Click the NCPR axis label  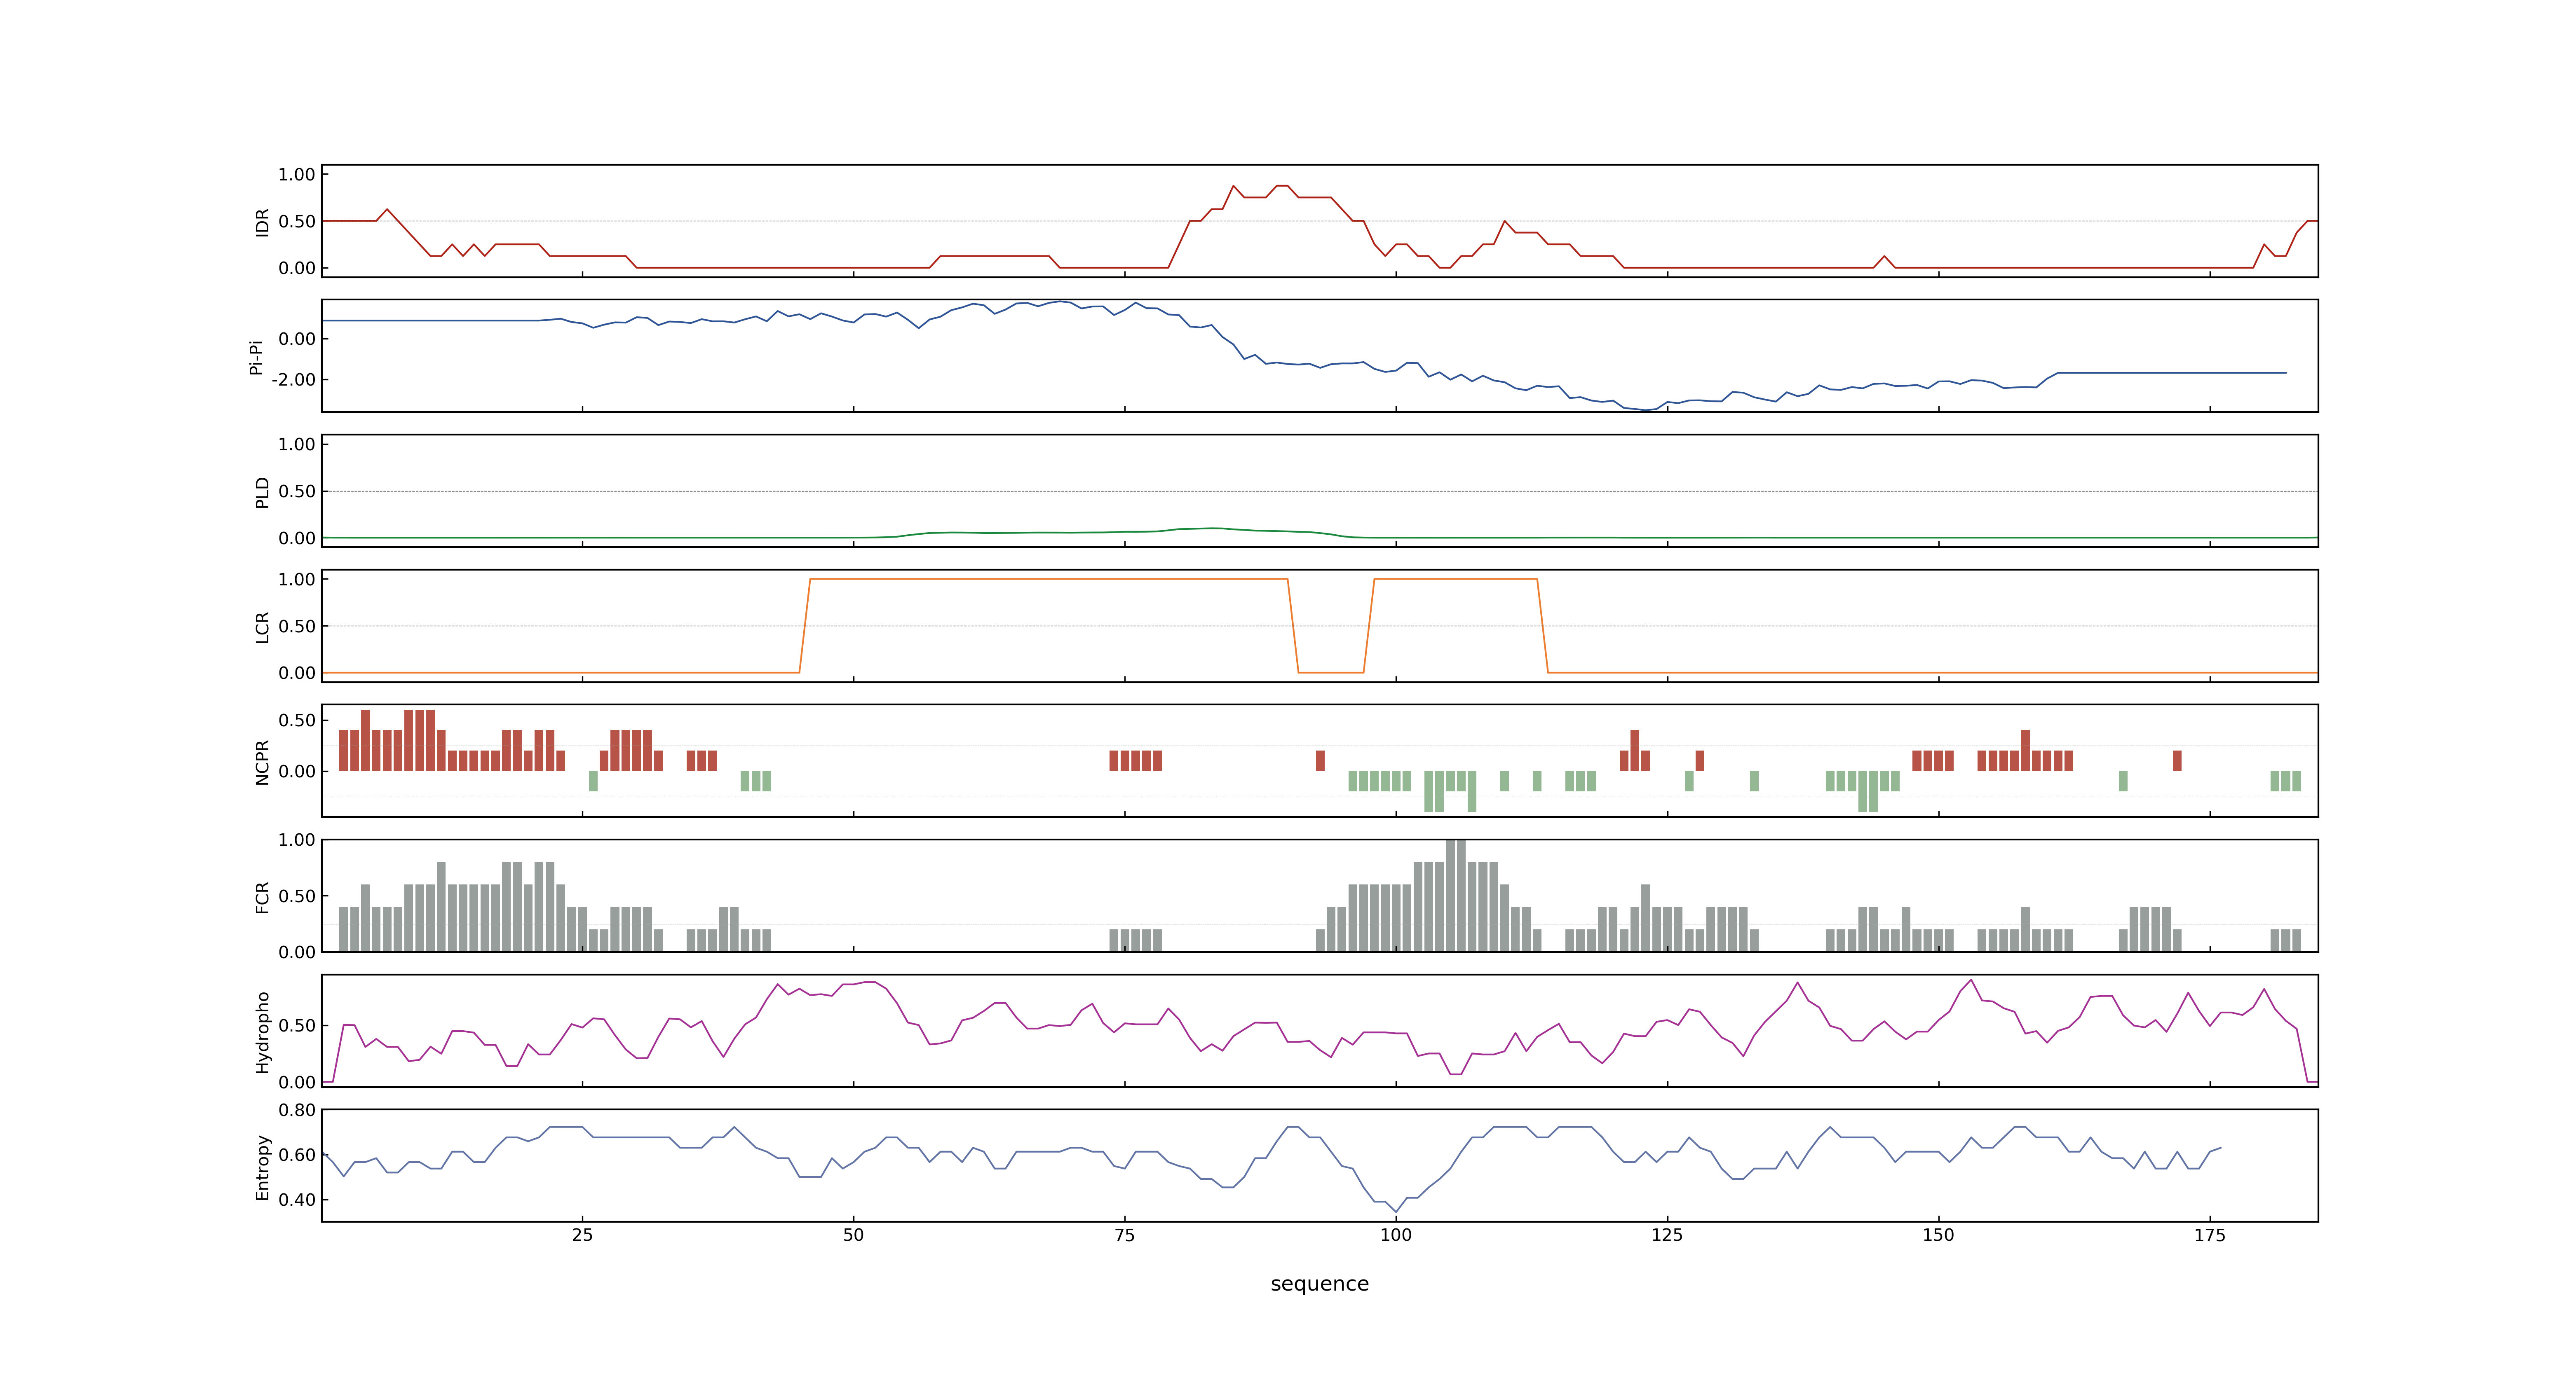point(262,761)
